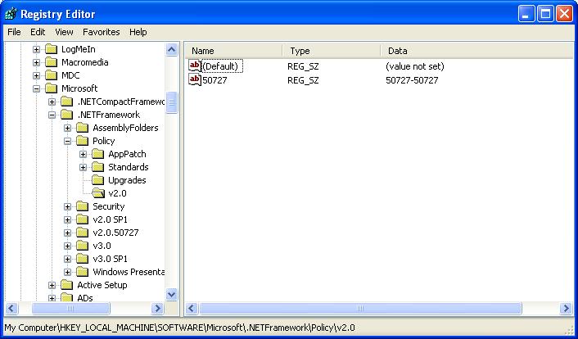
Task: Click the open v2.0 folder icon
Action: (98, 193)
